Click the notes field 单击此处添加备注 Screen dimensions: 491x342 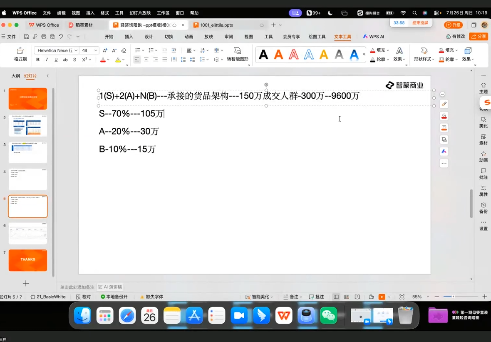point(77,287)
